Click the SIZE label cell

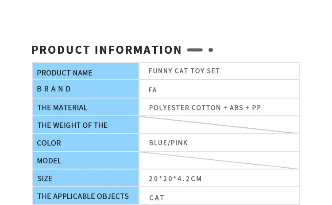click(85, 178)
